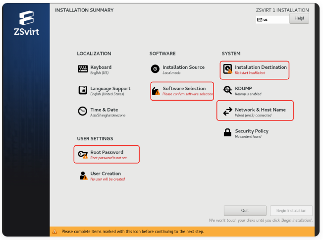The width and height of the screenshot is (323, 240).
Task: Open the User Creation label
Action: pos(106,174)
